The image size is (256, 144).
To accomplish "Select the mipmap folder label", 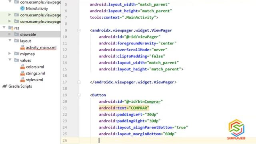I will click(28, 54).
